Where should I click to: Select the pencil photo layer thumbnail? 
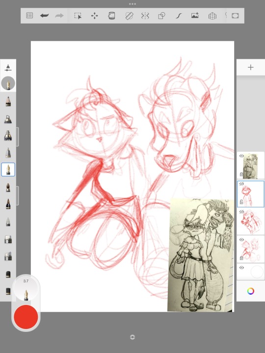tap(250, 166)
